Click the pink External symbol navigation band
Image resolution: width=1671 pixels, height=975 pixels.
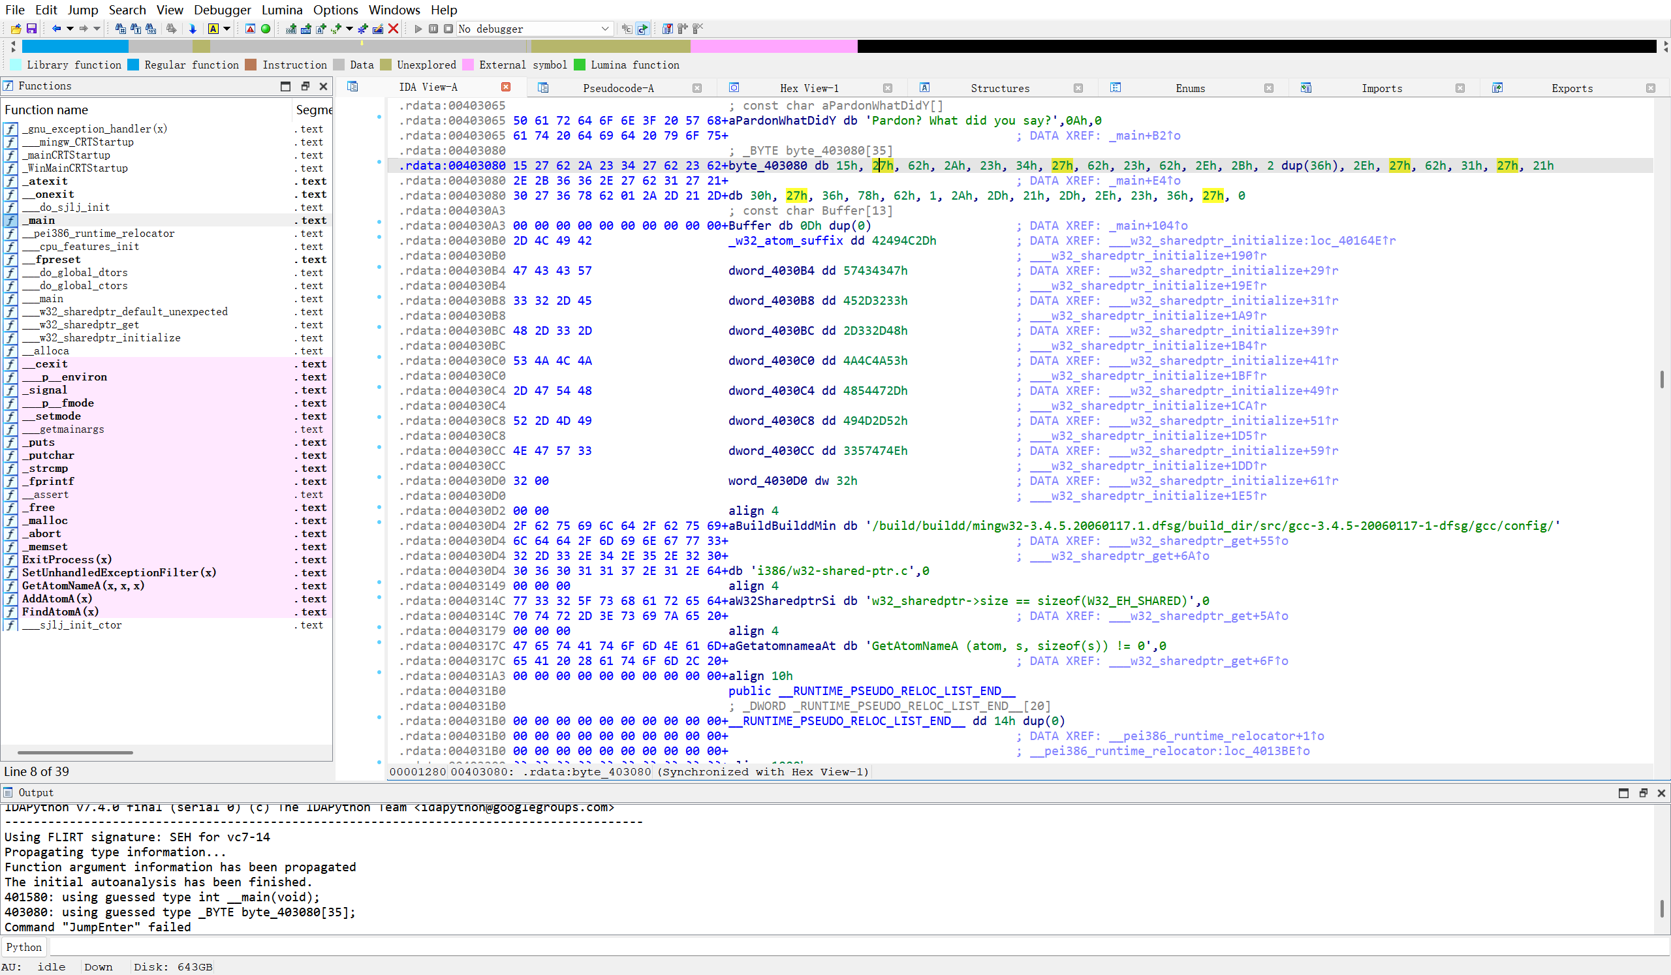click(773, 46)
